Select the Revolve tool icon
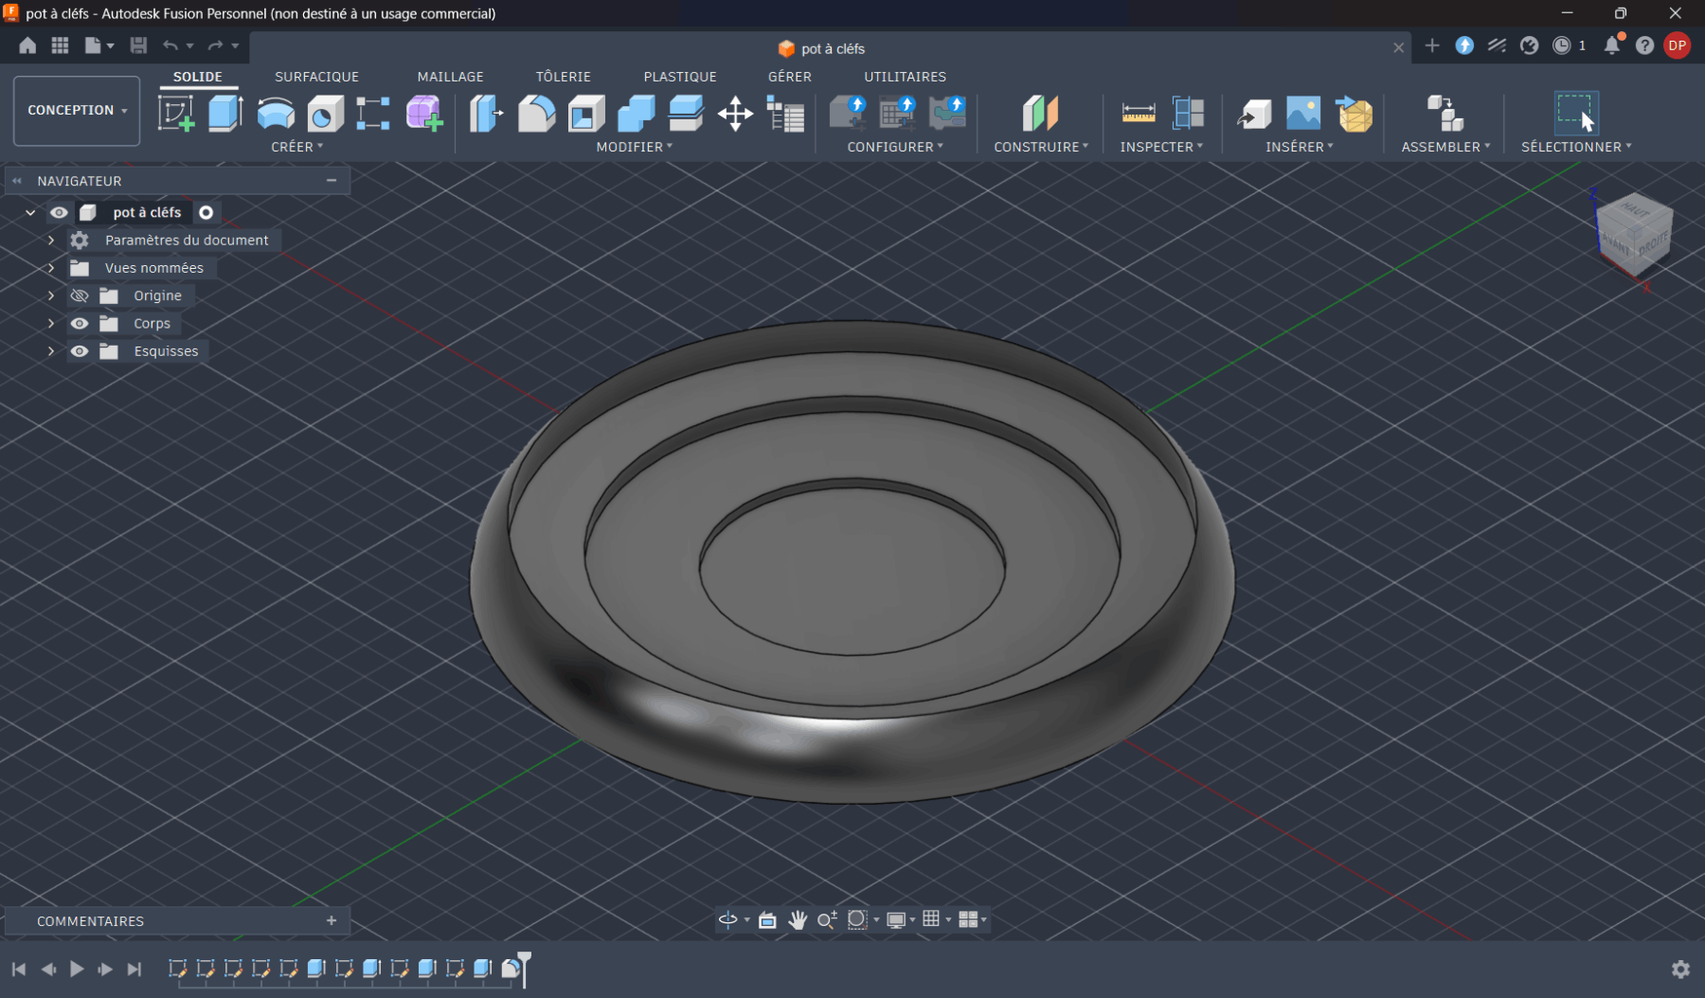This screenshot has height=998, width=1705. pyautogui.click(x=276, y=114)
